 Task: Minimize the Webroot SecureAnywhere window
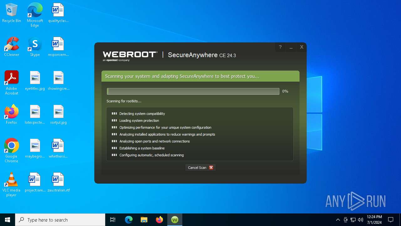[x=291, y=47]
